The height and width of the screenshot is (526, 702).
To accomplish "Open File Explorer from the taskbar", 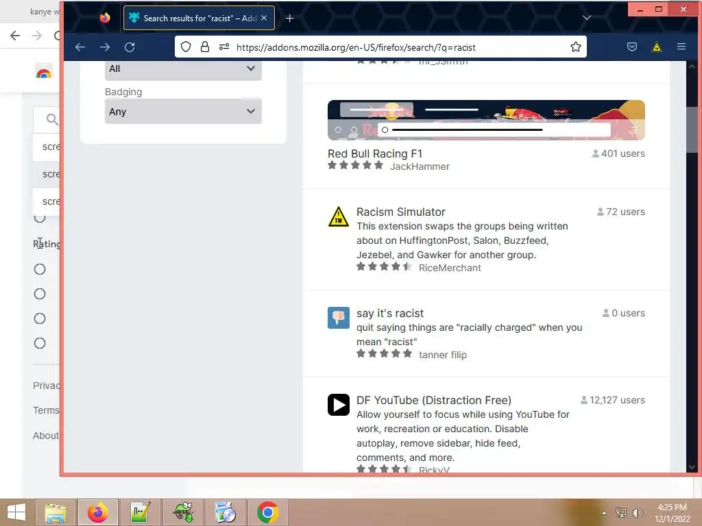I will point(56,512).
